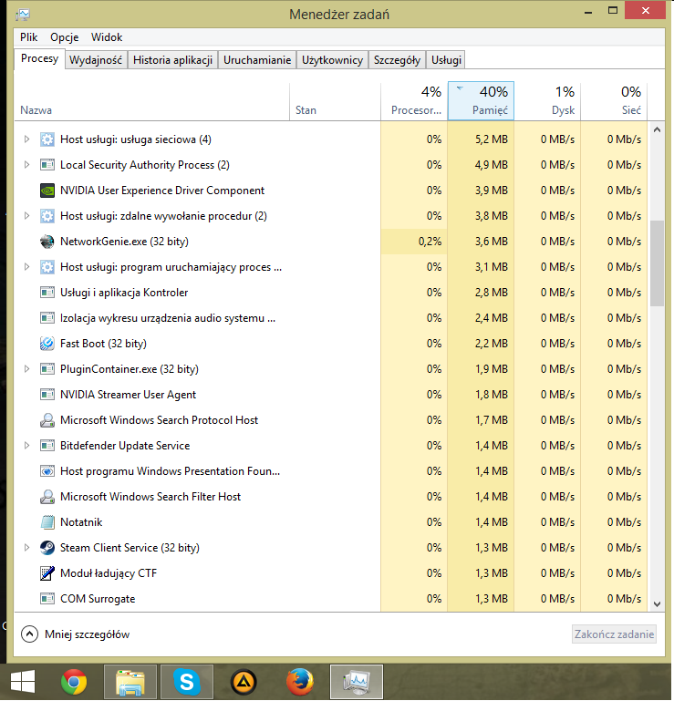The height and width of the screenshot is (701, 674).
Task: Click the Bitdefender Update Service icon
Action: pyautogui.click(x=47, y=446)
